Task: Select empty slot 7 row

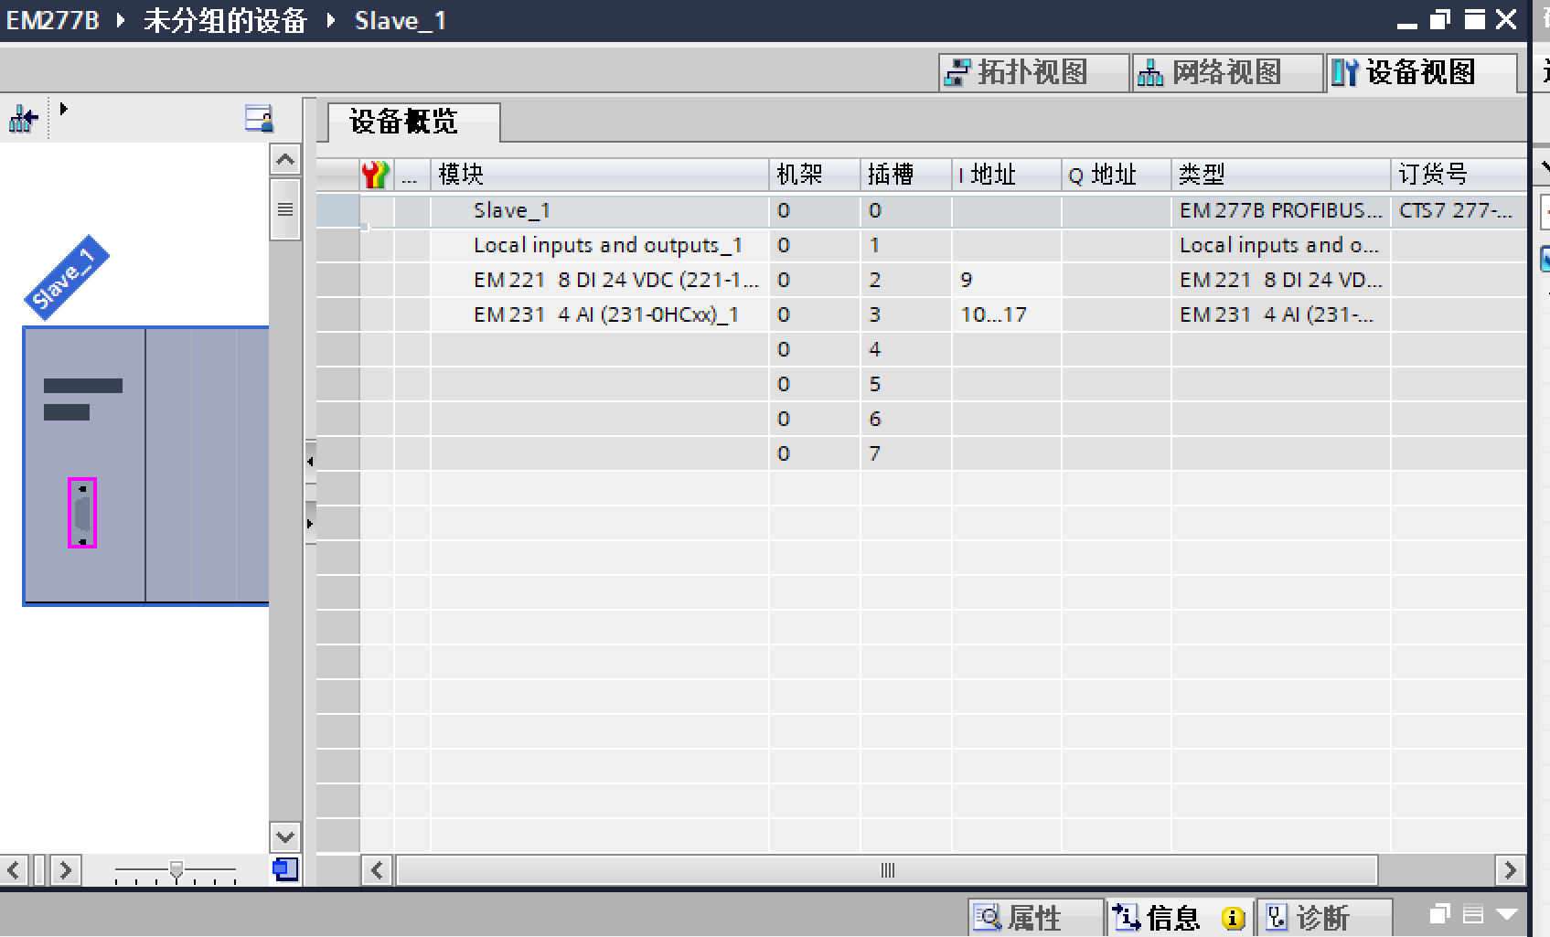Action: (x=921, y=453)
